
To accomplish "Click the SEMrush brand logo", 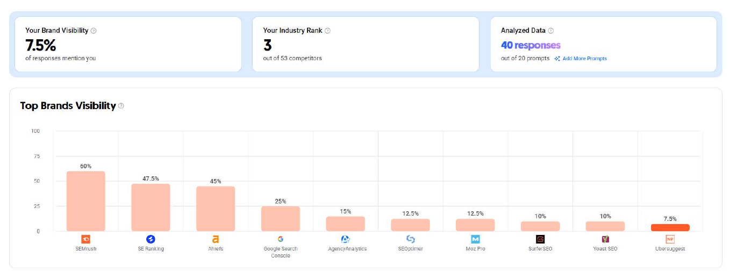I will point(86,239).
